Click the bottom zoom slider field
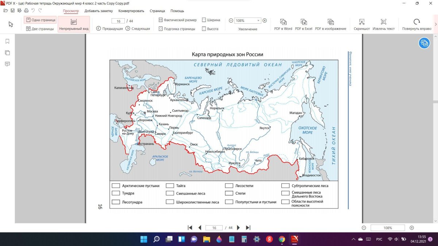Viewport: 438px width, 246px height. (387, 228)
